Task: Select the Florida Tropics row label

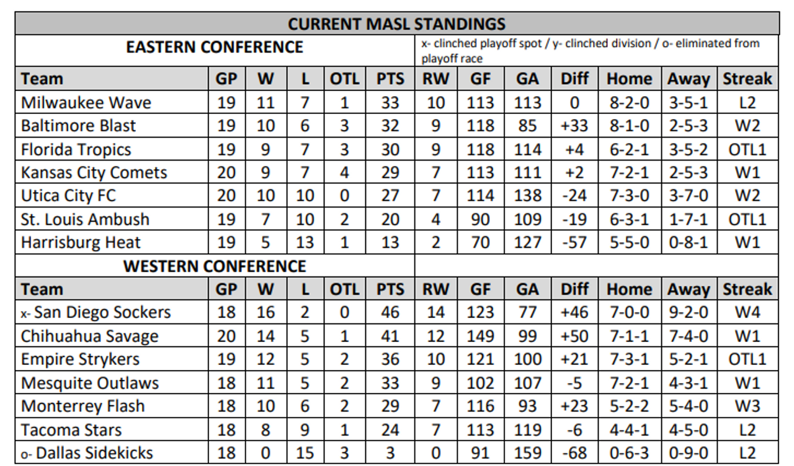Action: [76, 149]
